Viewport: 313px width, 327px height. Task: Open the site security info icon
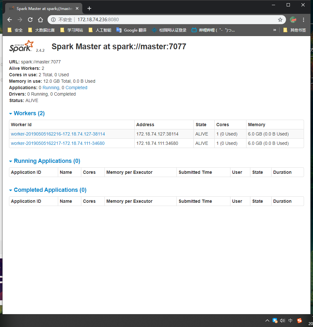[x=53, y=20]
